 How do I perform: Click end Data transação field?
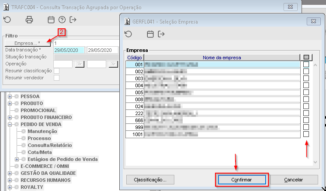103,50
